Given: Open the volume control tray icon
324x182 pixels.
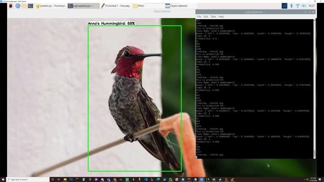Looking at the screenshot, I should (304, 6).
